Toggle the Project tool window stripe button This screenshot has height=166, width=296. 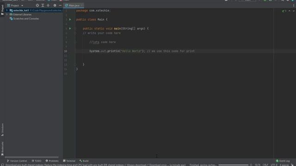2,10
